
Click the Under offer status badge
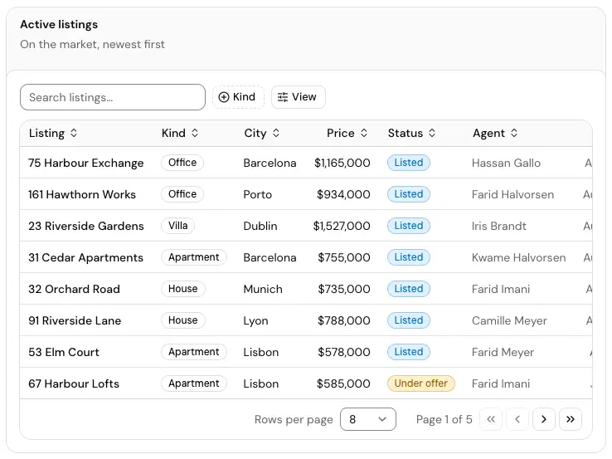420,383
